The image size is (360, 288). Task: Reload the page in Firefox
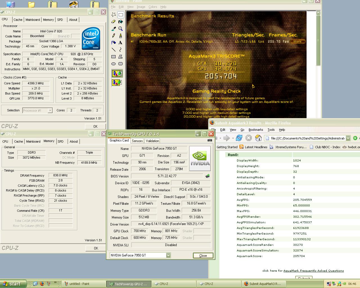tap(239, 138)
